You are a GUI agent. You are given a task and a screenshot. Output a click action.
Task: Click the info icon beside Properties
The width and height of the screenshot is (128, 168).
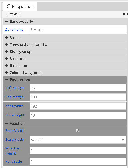[x=9, y=6]
